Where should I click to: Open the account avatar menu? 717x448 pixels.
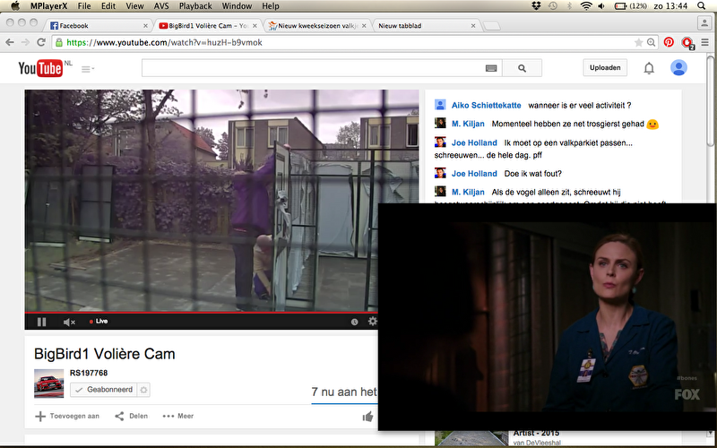point(678,68)
